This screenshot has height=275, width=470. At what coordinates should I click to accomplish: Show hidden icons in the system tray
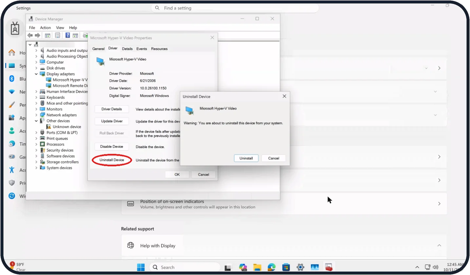[417, 267]
